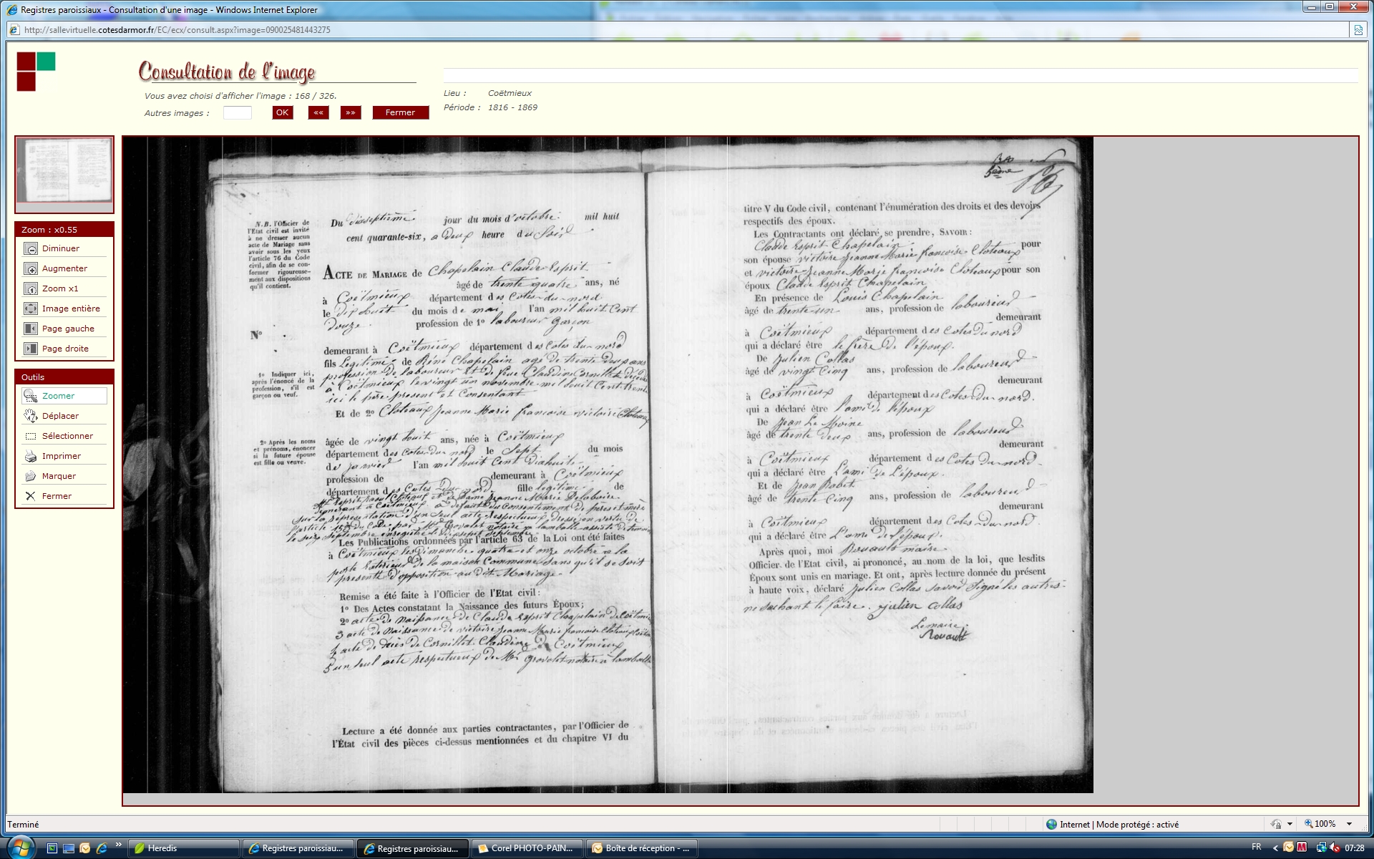Click the Diminuer zoom-out icon
The height and width of the screenshot is (859, 1374).
point(31,248)
